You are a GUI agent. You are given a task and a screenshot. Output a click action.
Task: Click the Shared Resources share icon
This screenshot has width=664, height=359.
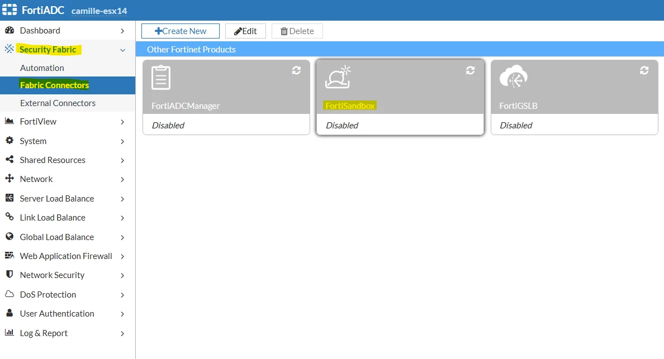point(10,160)
